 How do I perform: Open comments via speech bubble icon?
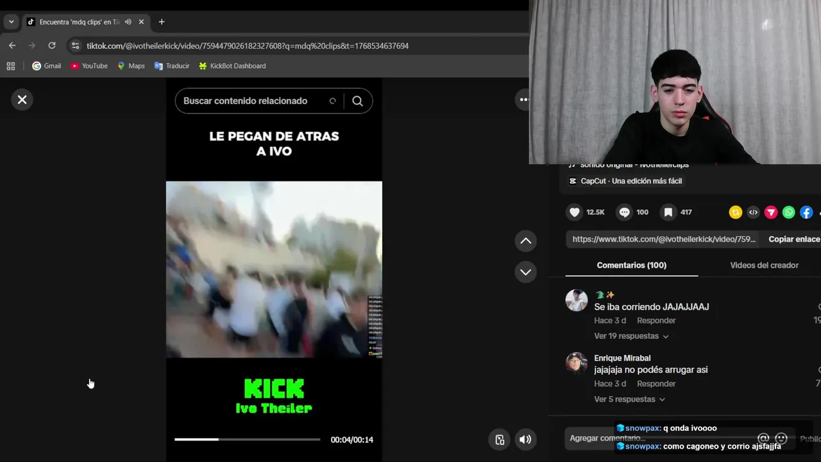pyautogui.click(x=624, y=212)
